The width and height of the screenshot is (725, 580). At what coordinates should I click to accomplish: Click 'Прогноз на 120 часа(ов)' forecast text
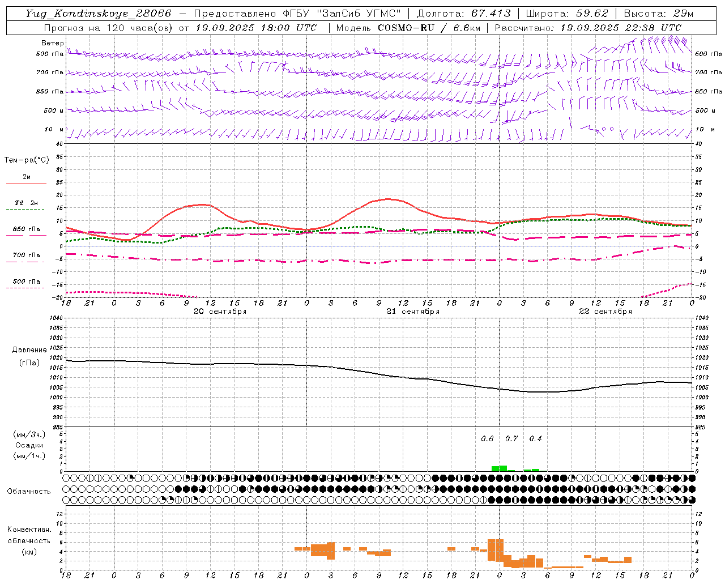(x=109, y=28)
